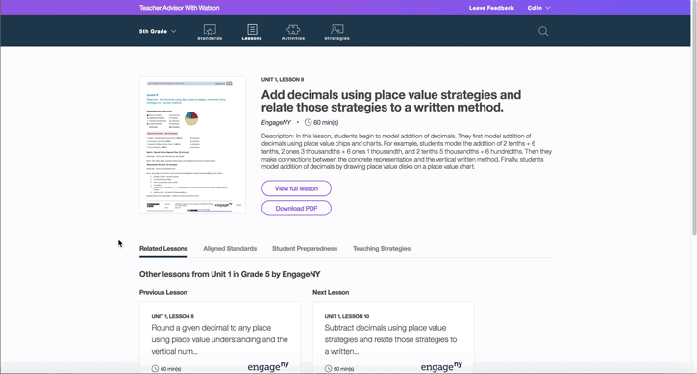Click the search magnifier icon
The image size is (697, 374).
tap(543, 31)
